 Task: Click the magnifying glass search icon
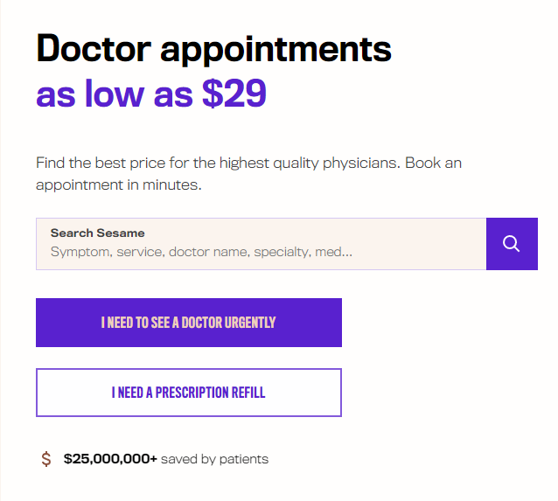tap(511, 244)
